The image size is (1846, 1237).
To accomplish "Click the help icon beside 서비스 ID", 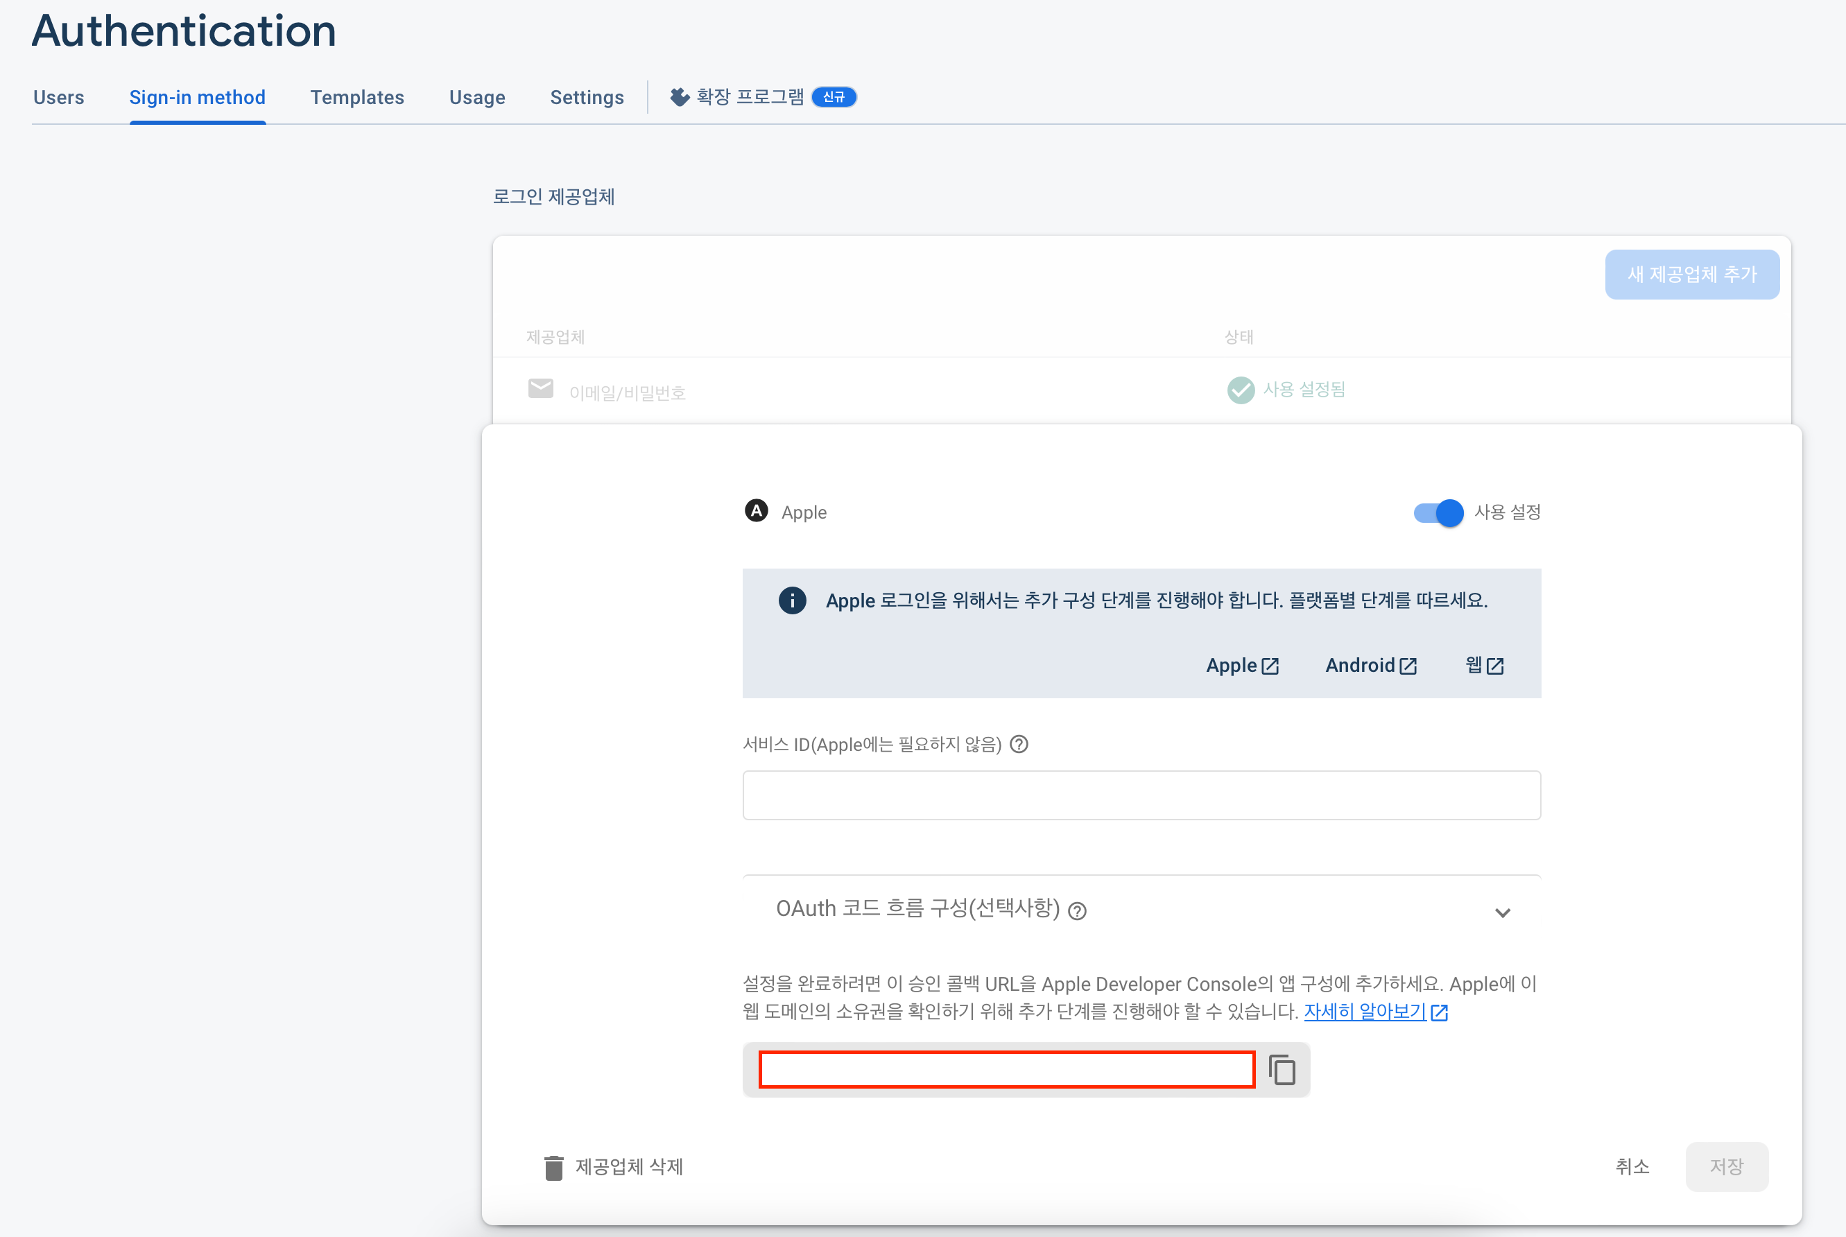I will pos(1019,744).
